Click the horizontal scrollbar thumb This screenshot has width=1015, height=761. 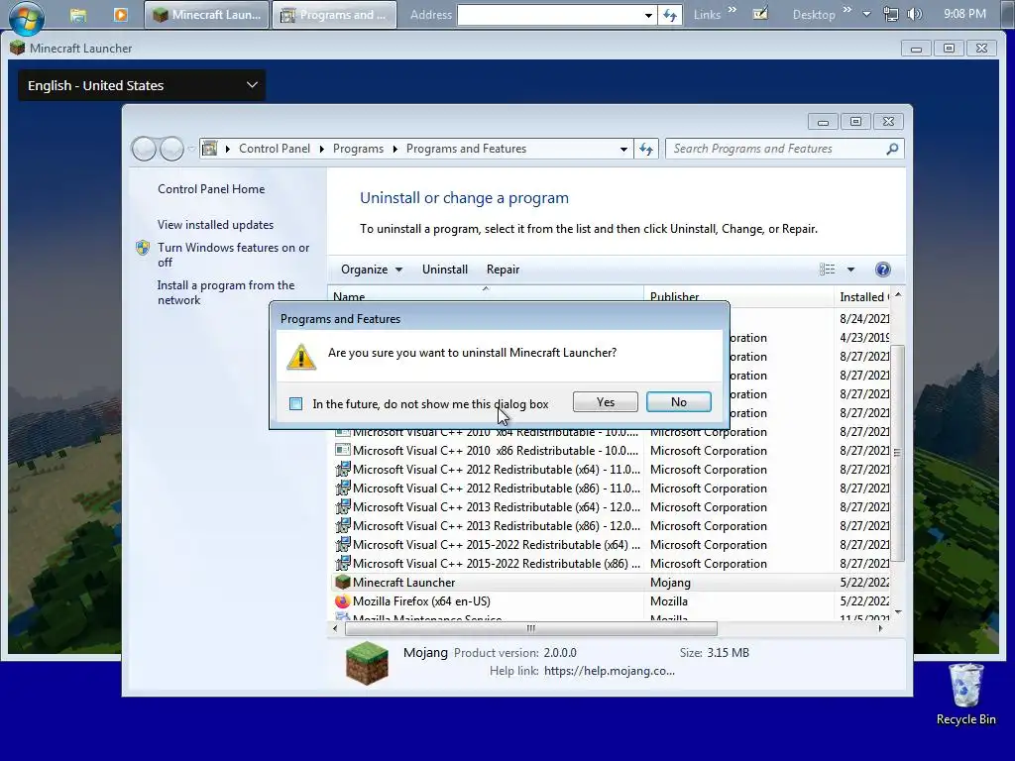click(x=531, y=628)
